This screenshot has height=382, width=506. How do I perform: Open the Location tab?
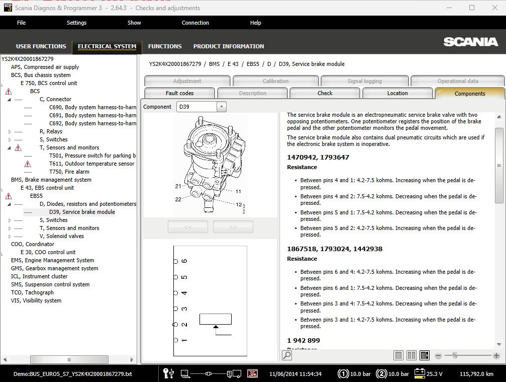click(x=397, y=93)
